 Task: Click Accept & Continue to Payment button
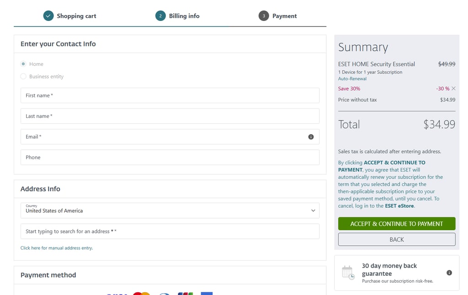tap(397, 224)
